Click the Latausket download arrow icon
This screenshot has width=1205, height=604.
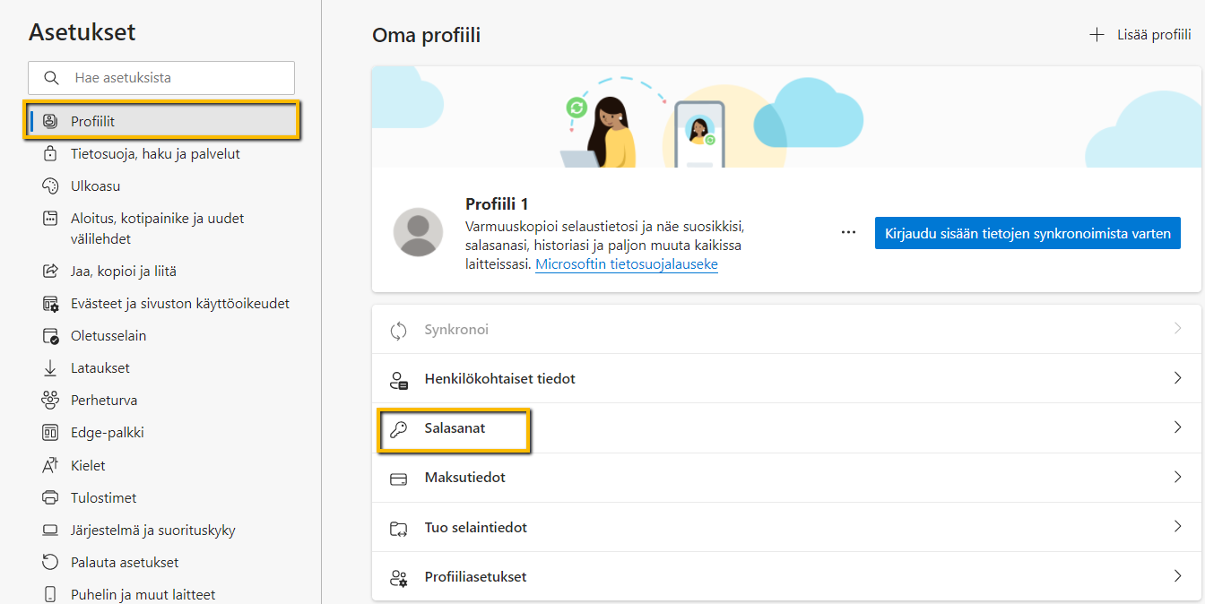[51, 368]
